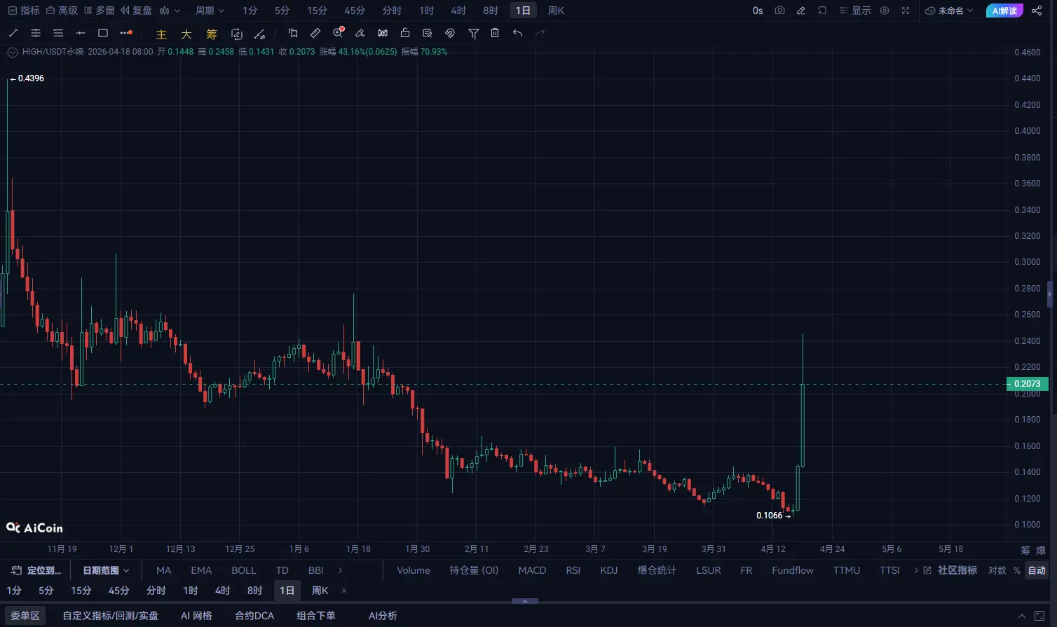Open the 周期 period dropdown
Screen dimensions: 1057x627
point(210,11)
